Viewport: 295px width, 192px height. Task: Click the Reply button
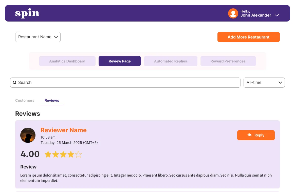(256, 135)
